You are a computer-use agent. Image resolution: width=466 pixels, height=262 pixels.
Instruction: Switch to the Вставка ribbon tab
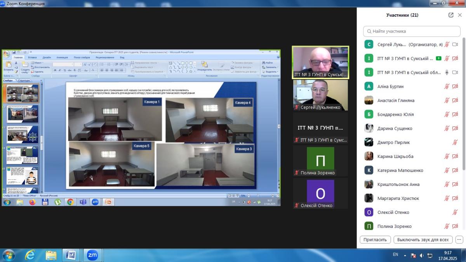32,57
